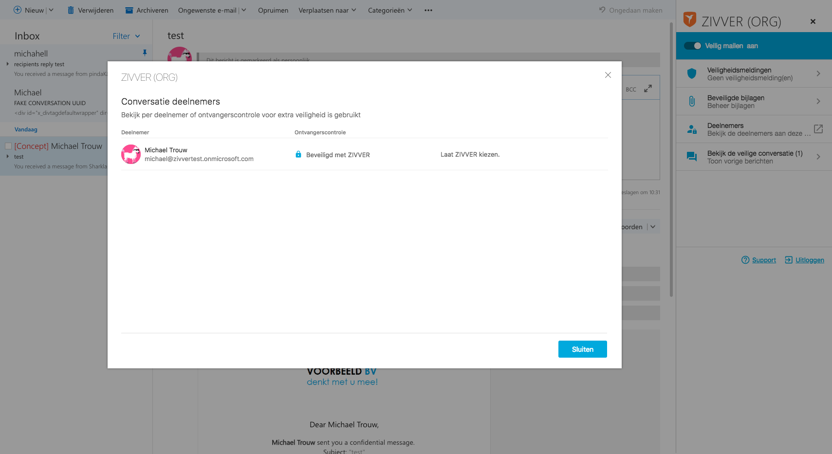Open the more actions ellipsis menu
Image resolution: width=832 pixels, height=454 pixels.
tap(428, 10)
